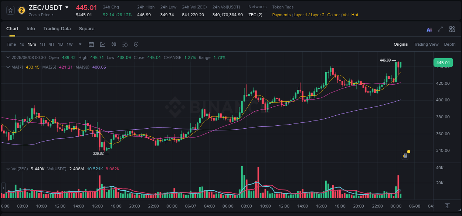This screenshot has height=216, width=462.
Task: Open the ZEC/USDT pair selector dropdown arrow
Action: pos(67,7)
